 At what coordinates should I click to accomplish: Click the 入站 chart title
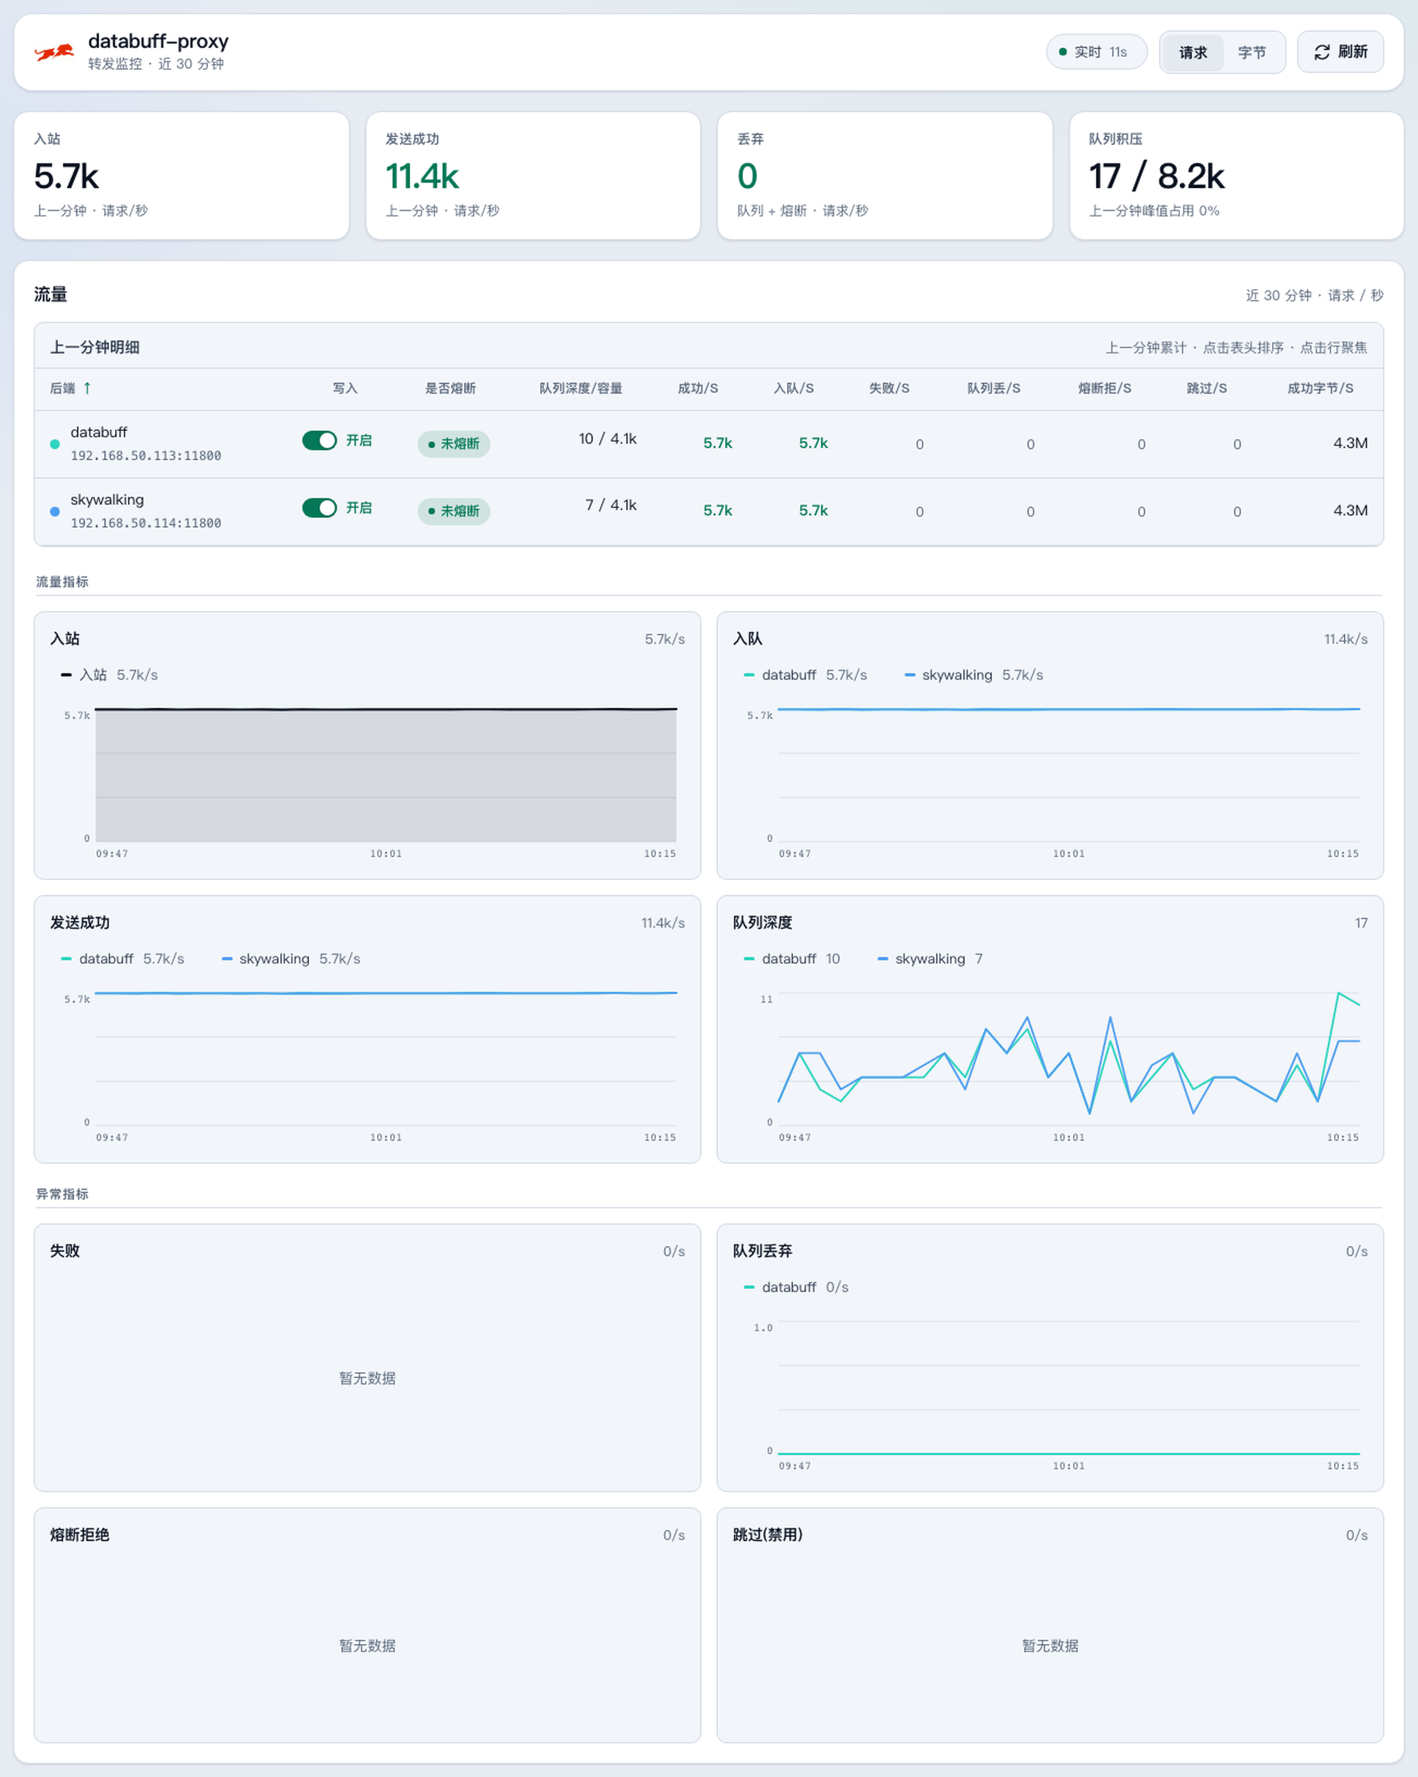coord(65,639)
